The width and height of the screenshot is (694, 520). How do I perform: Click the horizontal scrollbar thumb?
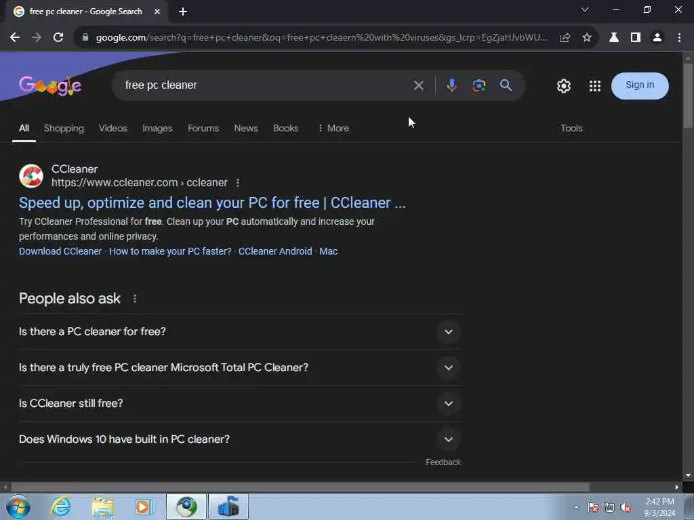pyautogui.click(x=300, y=487)
